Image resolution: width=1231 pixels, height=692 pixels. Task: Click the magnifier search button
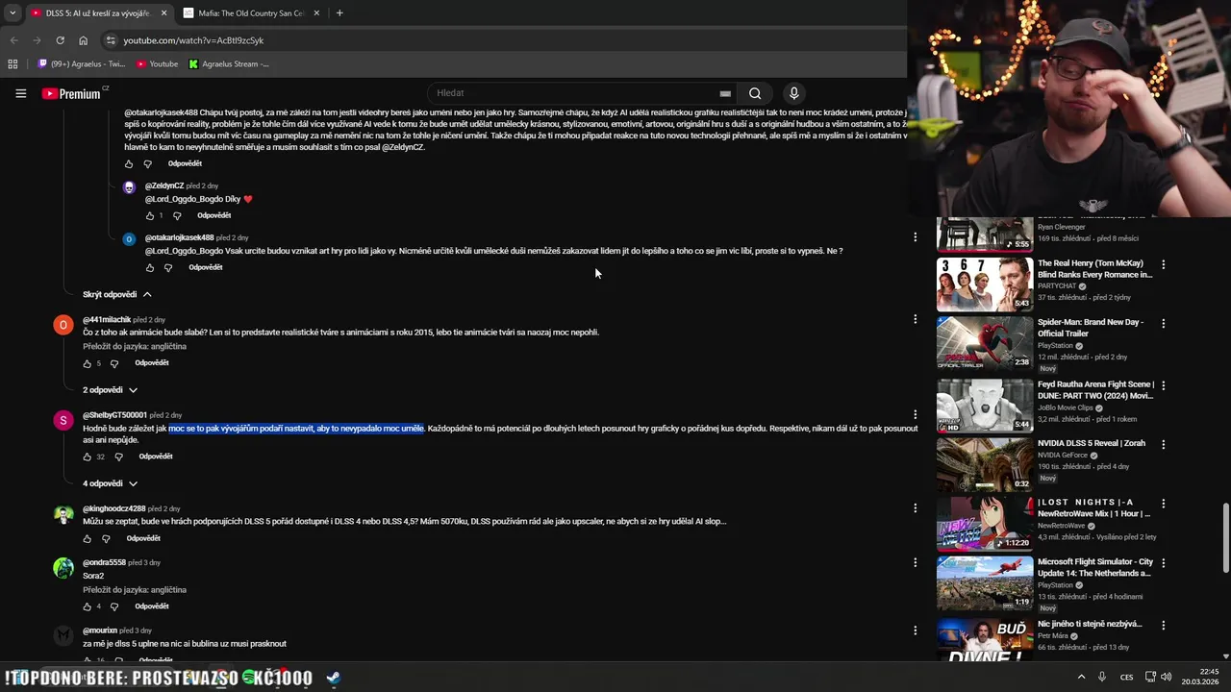pyautogui.click(x=755, y=93)
